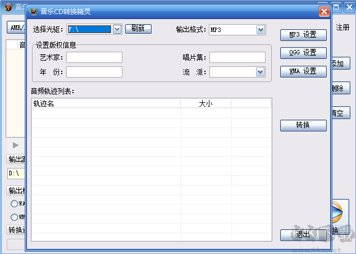This screenshot has width=356, height=254.
Task: Focus the 唱片集 album input field
Action: (x=238, y=57)
